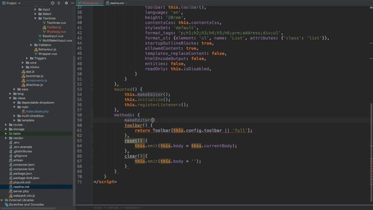Expand the dependable-dropdown folder
The width and height of the screenshot is (373, 210).
tap(14, 103)
